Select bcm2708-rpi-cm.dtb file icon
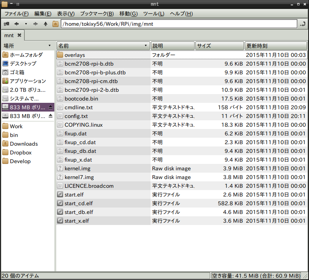Screen dimensions: 309x280 (60, 81)
